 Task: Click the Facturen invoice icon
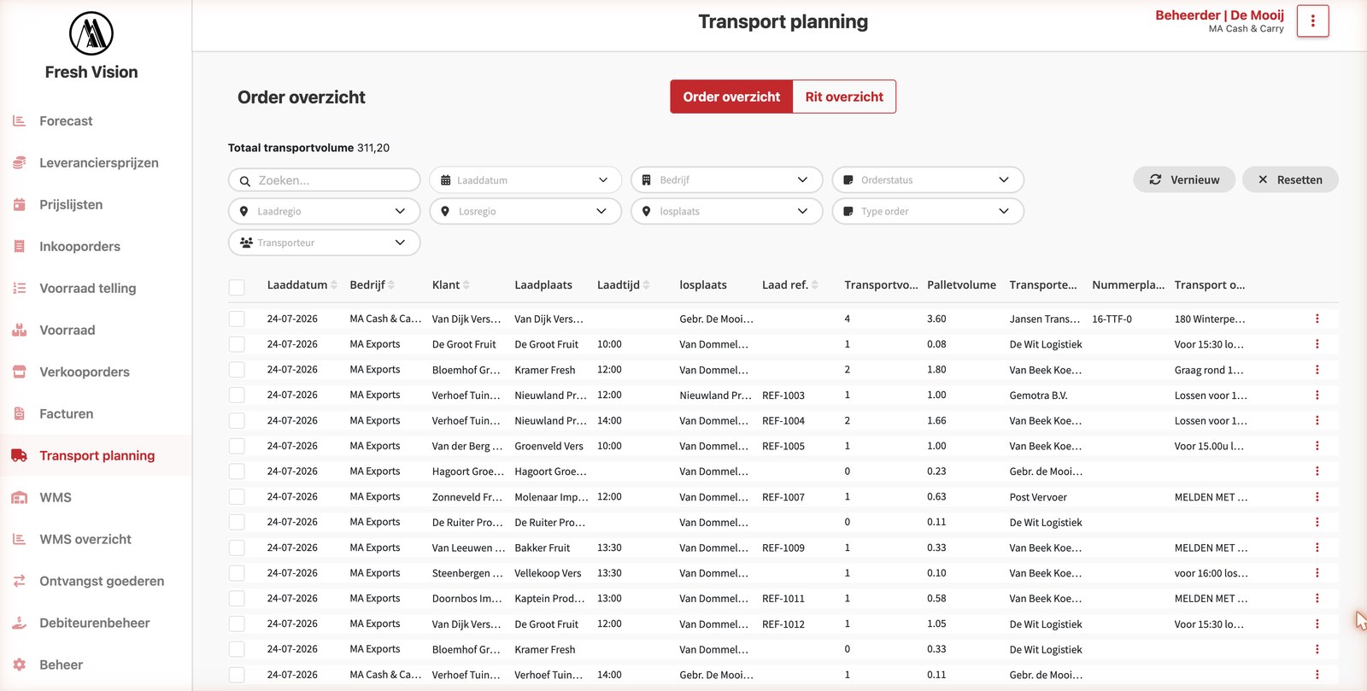click(19, 414)
